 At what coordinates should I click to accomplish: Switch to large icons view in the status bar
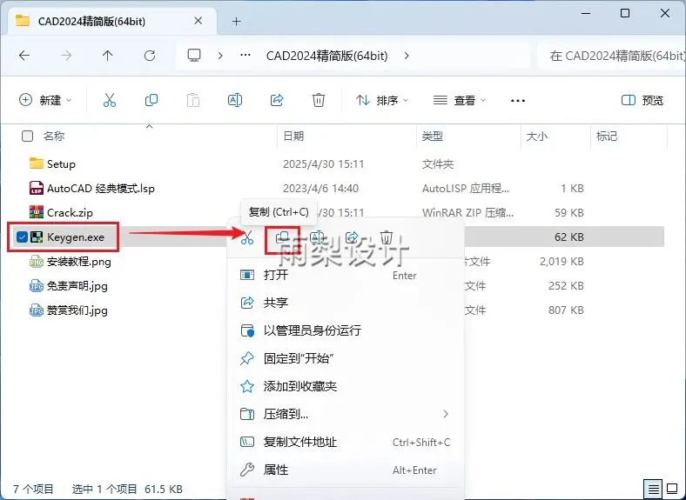pyautogui.click(x=672, y=489)
